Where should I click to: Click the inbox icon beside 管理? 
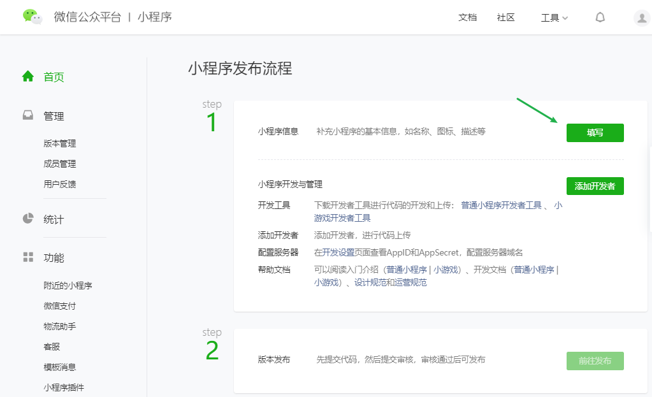click(x=28, y=115)
